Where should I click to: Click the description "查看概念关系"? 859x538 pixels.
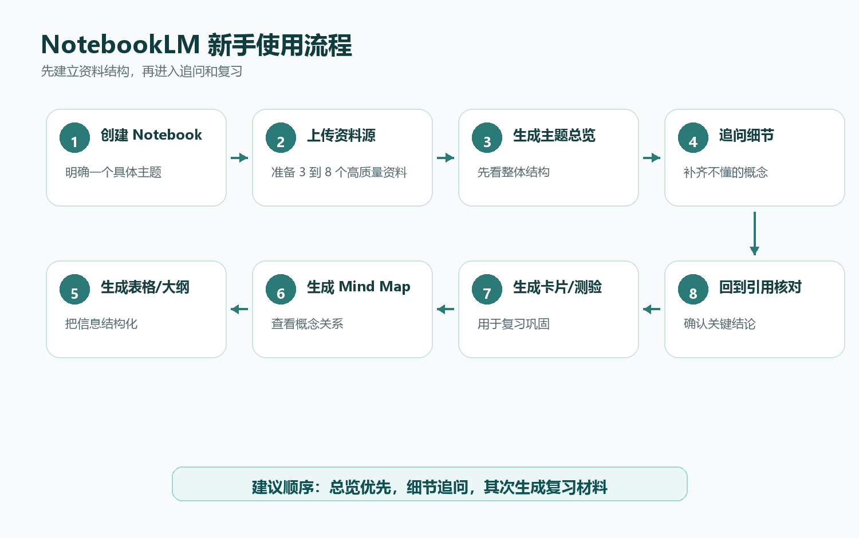coord(308,324)
